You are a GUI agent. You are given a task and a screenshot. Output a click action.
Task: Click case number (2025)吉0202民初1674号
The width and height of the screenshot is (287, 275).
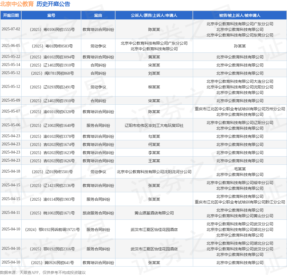click(x=52, y=145)
